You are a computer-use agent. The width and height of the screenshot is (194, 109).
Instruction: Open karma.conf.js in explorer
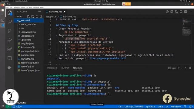pyautogui.click(x=28, y=47)
